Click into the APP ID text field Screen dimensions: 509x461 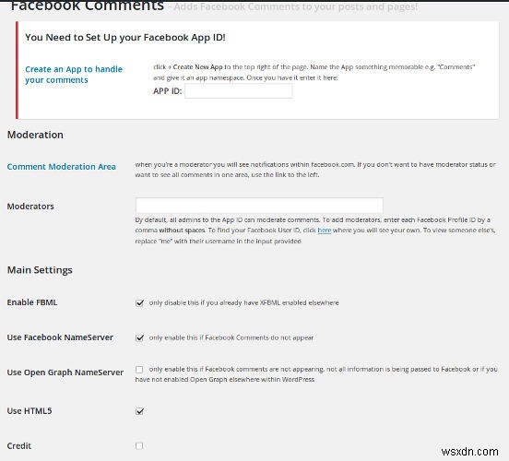(239, 91)
